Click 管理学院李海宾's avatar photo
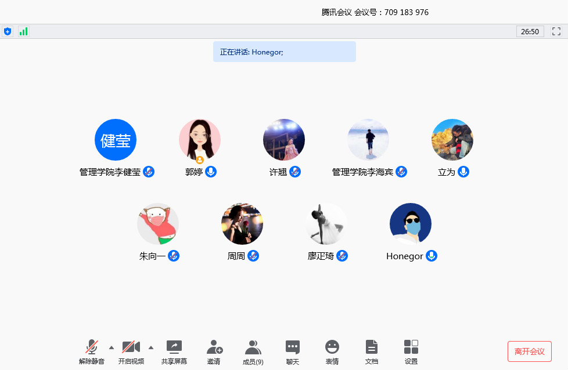Screen dimensions: 568x370 (x=368, y=140)
